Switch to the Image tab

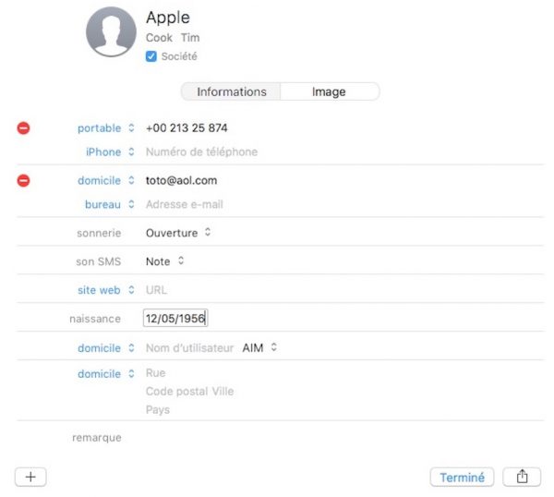[329, 92]
